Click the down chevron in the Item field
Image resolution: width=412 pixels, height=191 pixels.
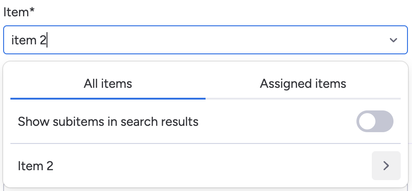click(x=393, y=40)
